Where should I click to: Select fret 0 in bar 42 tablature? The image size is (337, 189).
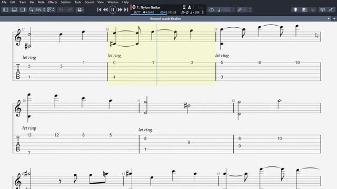[240, 146]
